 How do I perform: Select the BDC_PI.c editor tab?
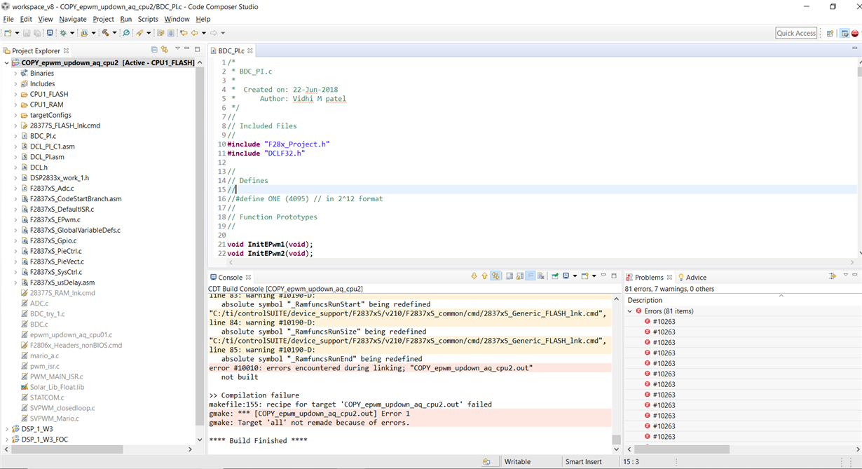coord(231,50)
